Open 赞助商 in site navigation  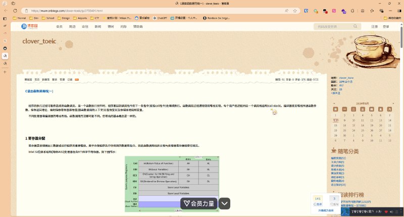coord(138,27)
